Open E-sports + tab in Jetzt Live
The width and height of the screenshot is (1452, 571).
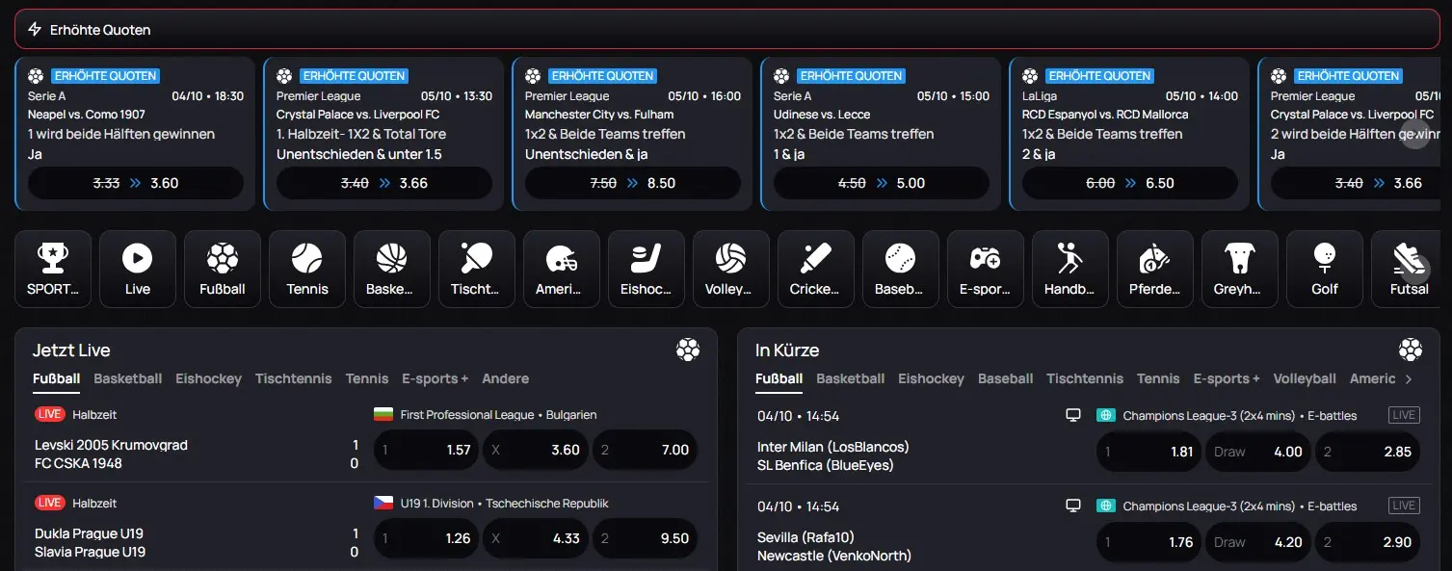[436, 378]
